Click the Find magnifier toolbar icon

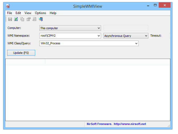34,19
